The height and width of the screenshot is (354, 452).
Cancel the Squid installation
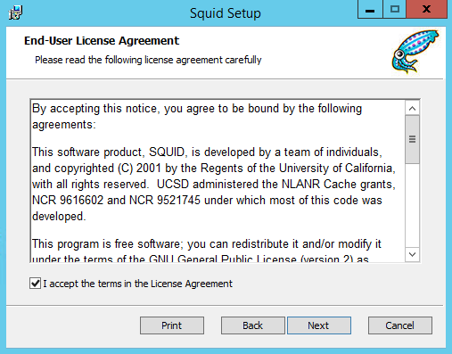[399, 325]
